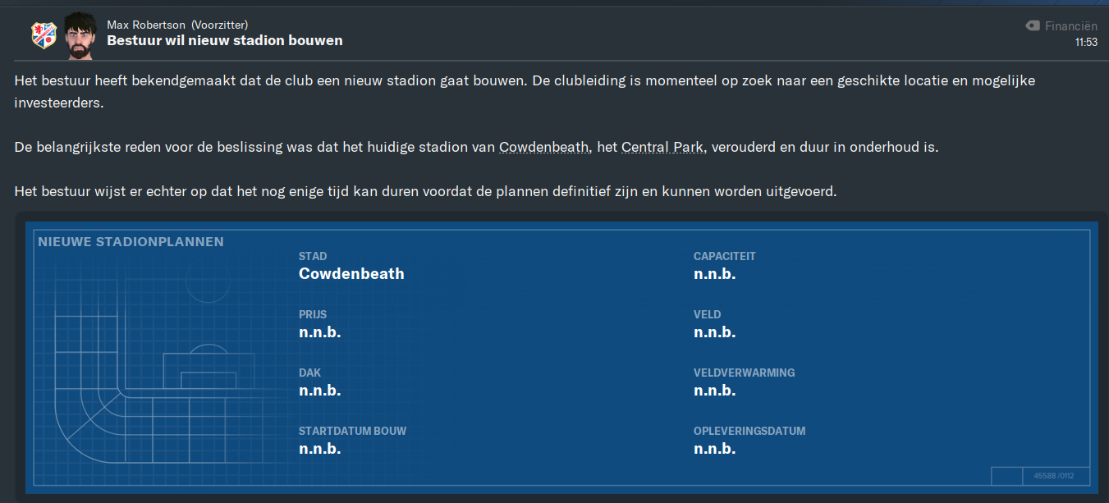Click the Cowdenbeath club crest icon

tap(43, 34)
